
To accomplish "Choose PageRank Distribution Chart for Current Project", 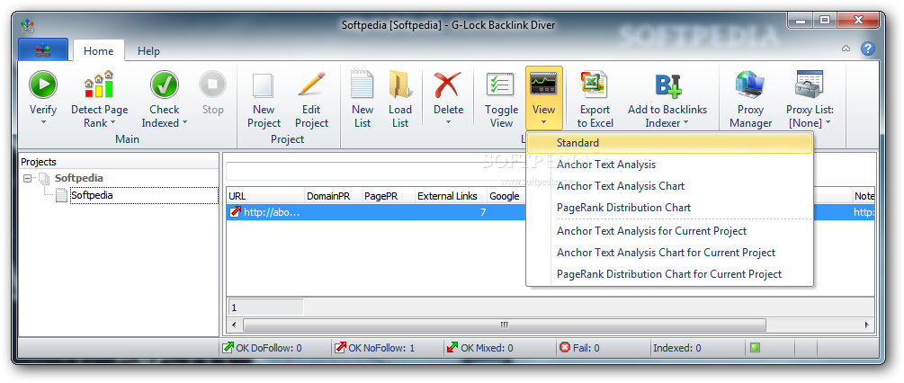I will click(669, 274).
